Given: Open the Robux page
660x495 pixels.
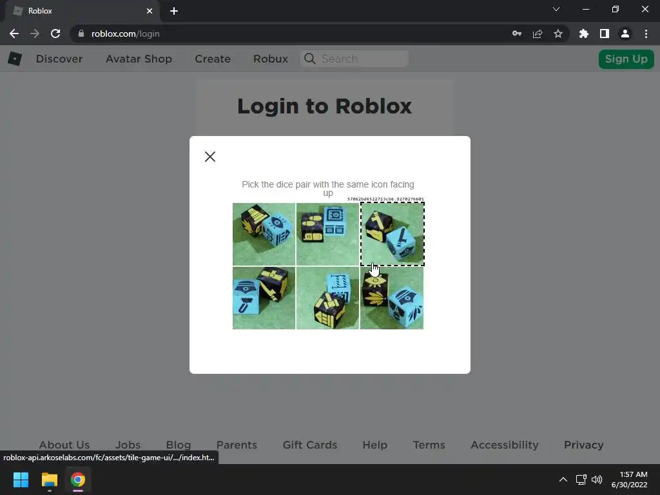Looking at the screenshot, I should [271, 59].
